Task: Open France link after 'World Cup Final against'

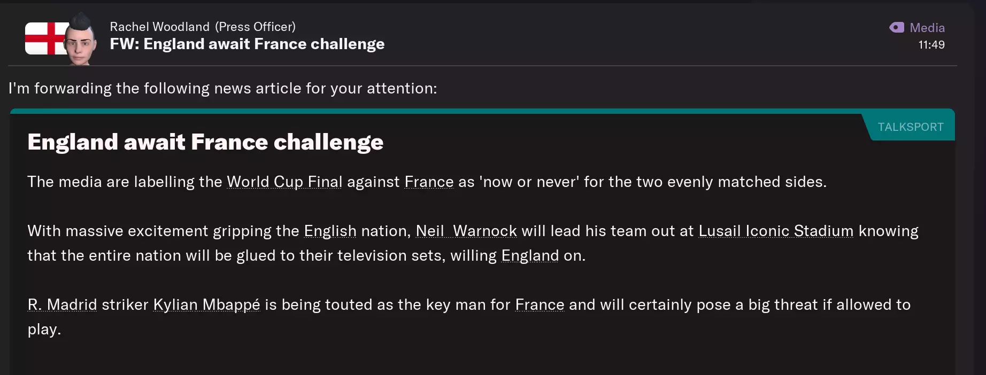Action: pos(429,182)
